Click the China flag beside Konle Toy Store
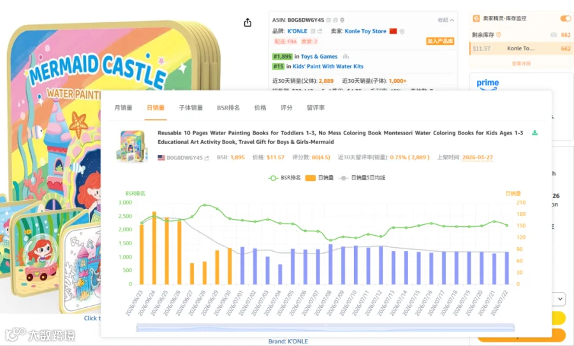 (x=393, y=31)
